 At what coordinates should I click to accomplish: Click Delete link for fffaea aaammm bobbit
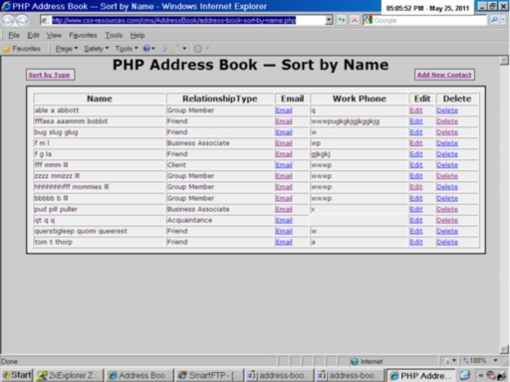tap(447, 121)
